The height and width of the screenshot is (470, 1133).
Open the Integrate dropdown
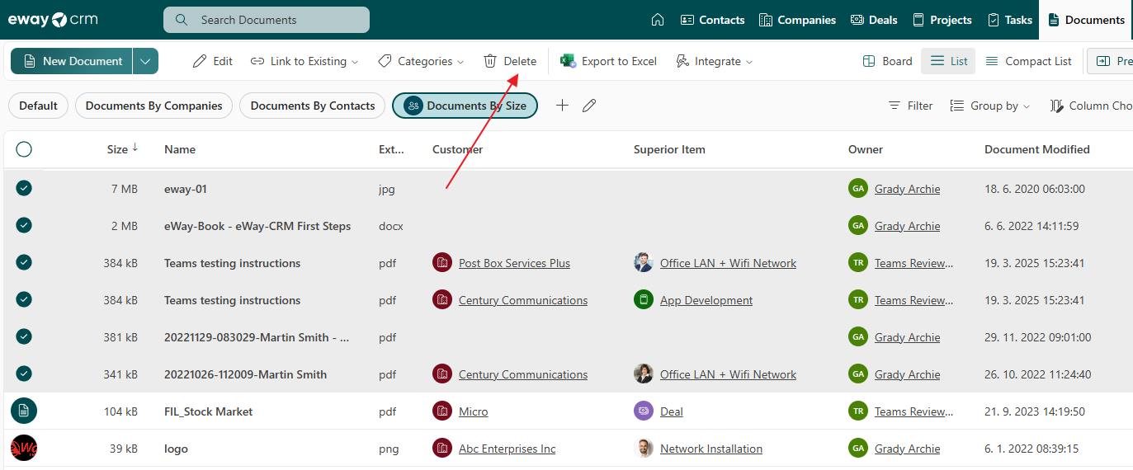(714, 61)
